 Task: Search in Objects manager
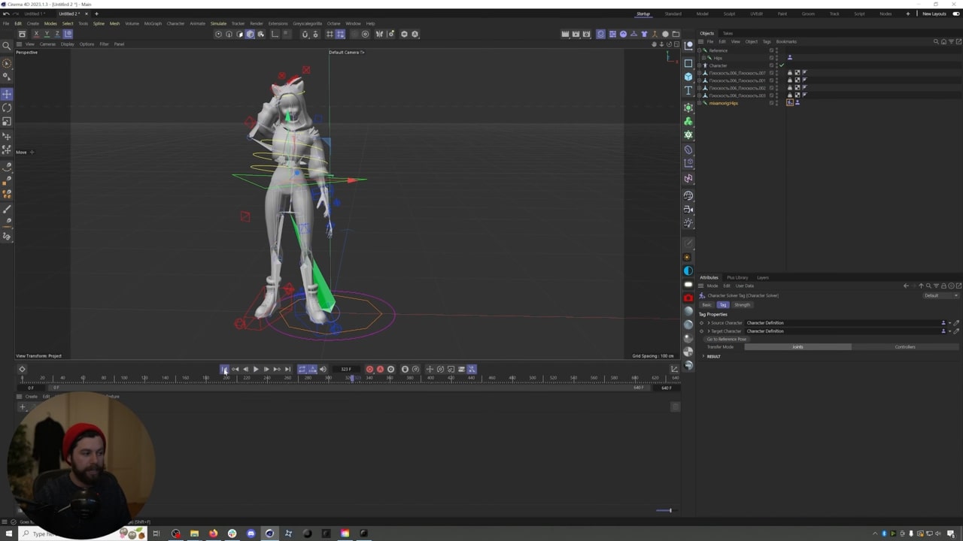pos(935,41)
